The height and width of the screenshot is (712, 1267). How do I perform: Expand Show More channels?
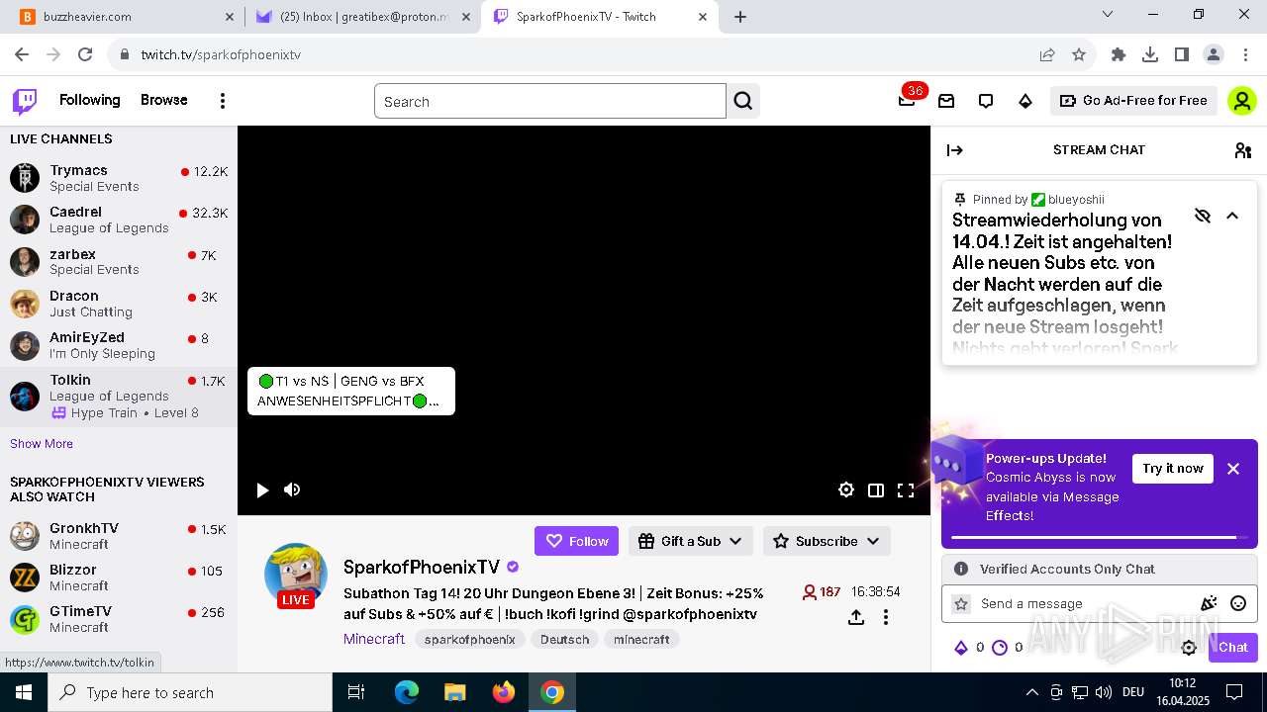(x=42, y=444)
